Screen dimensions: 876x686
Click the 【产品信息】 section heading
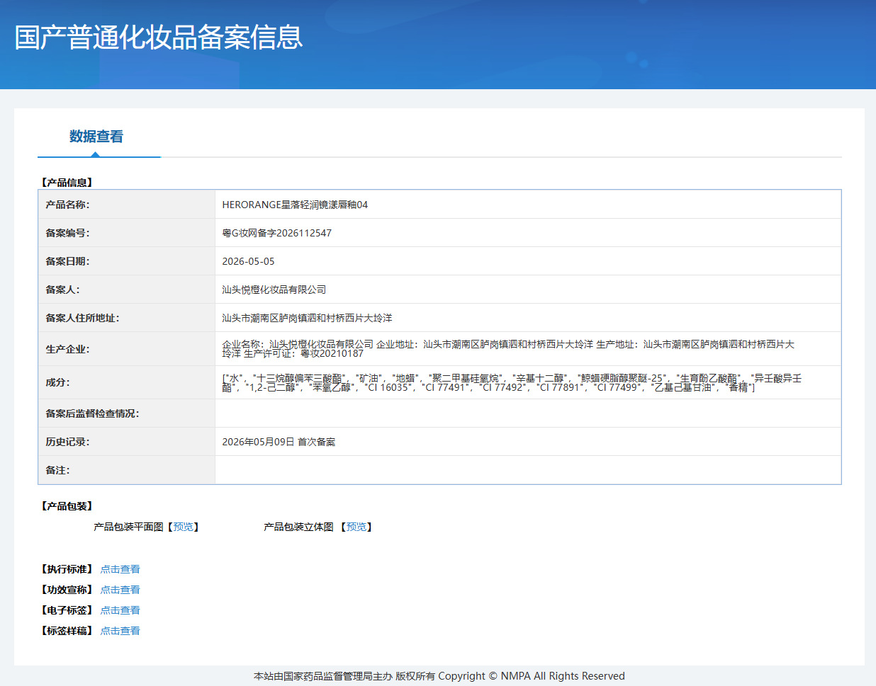coord(67,183)
